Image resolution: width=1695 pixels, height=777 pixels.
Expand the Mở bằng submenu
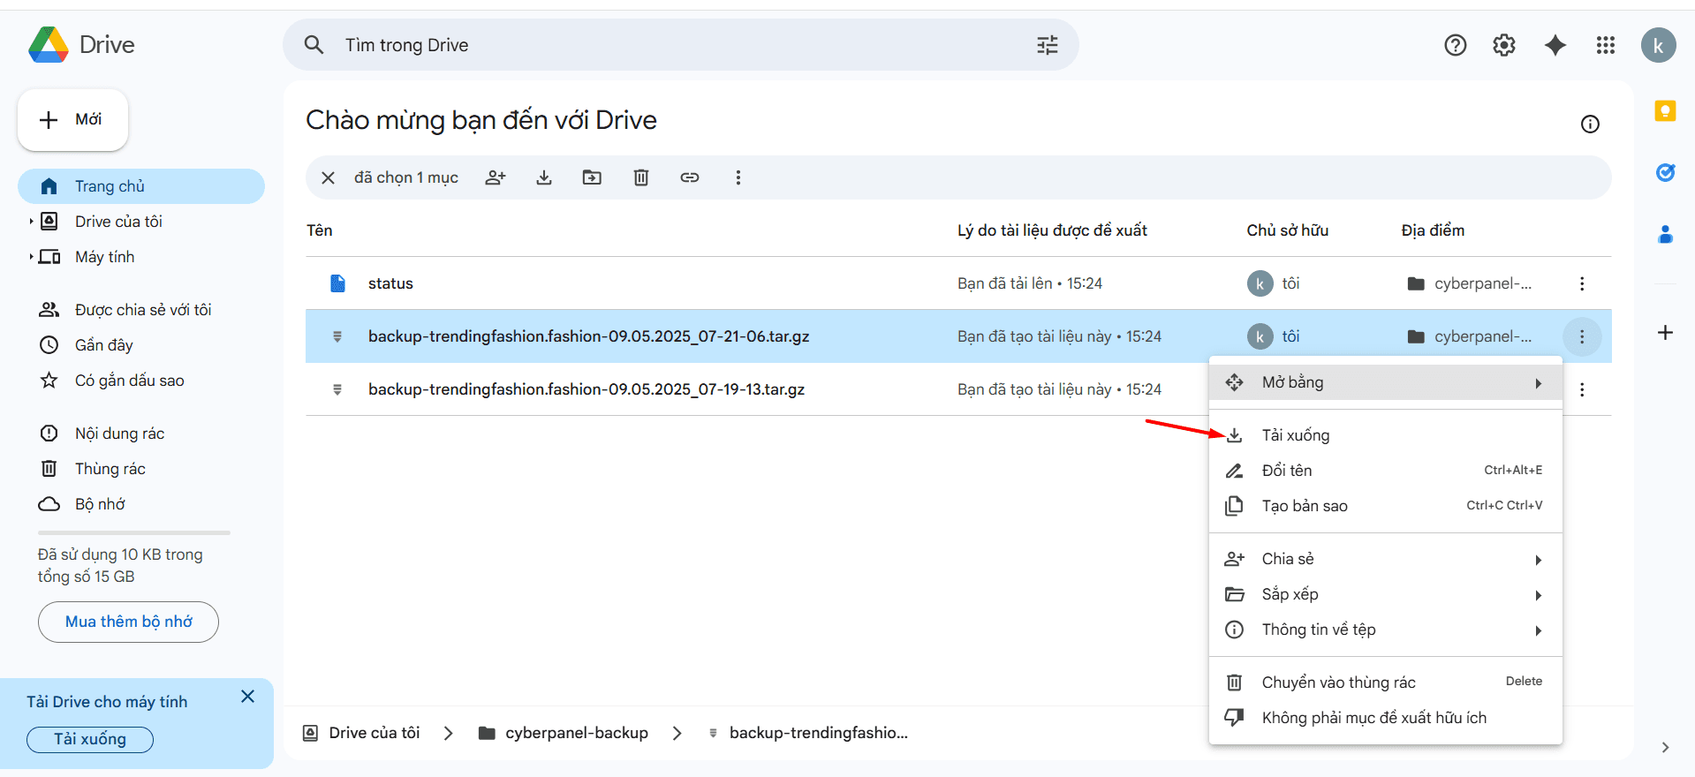pyautogui.click(x=1385, y=382)
